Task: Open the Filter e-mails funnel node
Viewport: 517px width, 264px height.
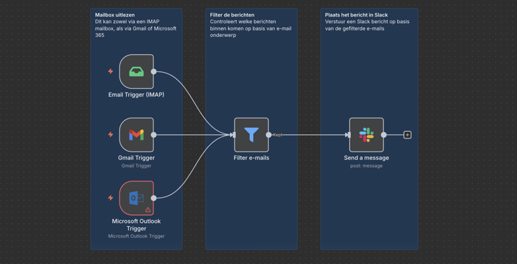Action: 252,134
